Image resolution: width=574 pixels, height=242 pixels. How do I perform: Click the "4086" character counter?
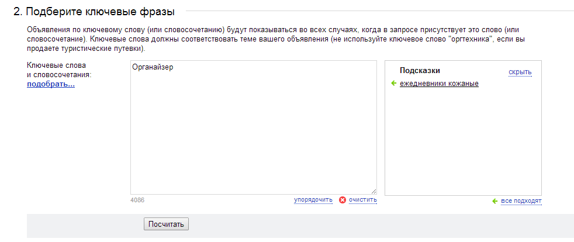click(x=137, y=200)
